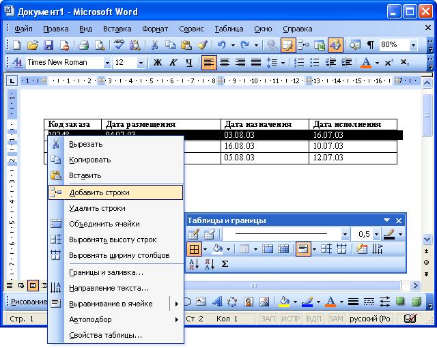437x348 pixels.
Task: Open the Times New Roman font dropdown
Action: [107, 63]
